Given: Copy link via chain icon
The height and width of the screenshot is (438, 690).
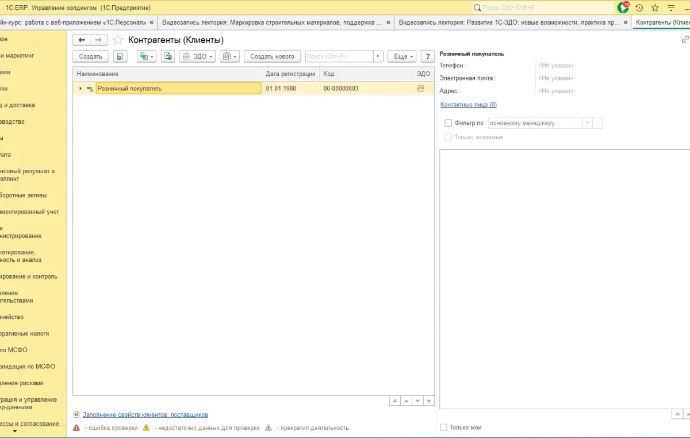Looking at the screenshot, I should coord(685,40).
